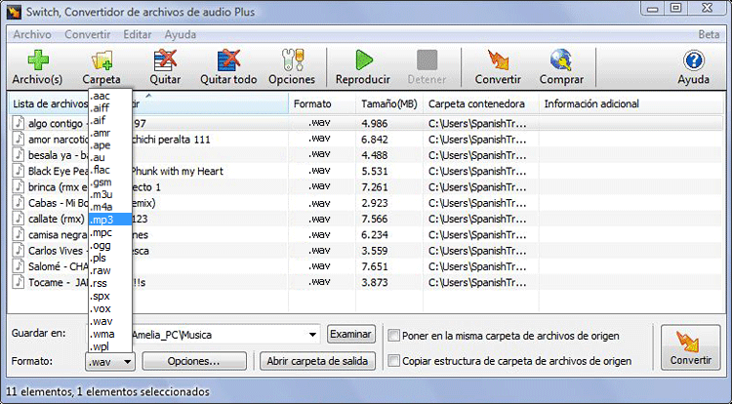Click the music note icon for Carlos Vives
This screenshot has width=732, height=404.
19,250
